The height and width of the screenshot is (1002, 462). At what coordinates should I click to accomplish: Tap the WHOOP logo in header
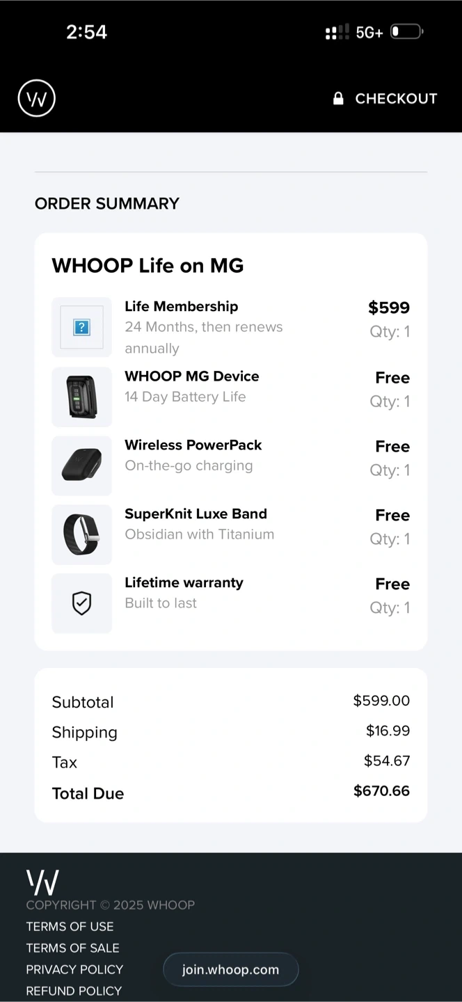click(36, 98)
